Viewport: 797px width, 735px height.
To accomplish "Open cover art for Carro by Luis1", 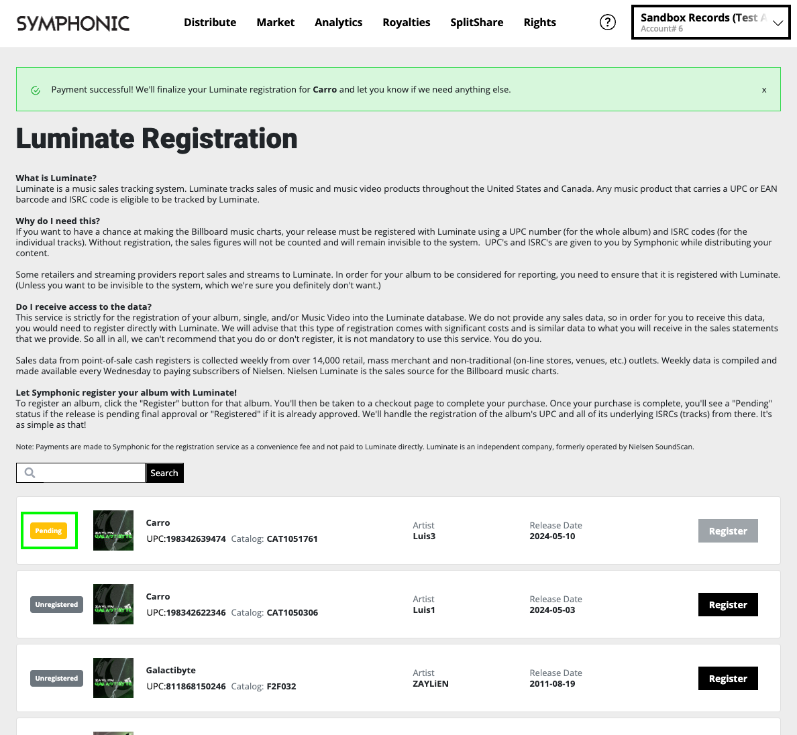I will [x=113, y=604].
